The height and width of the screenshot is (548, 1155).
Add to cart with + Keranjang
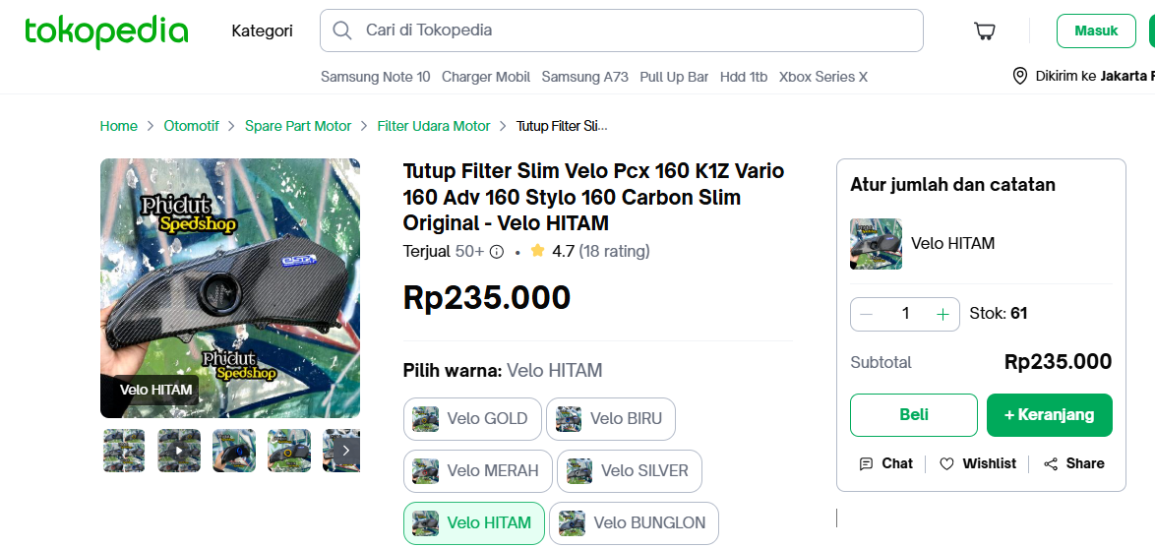(1050, 414)
